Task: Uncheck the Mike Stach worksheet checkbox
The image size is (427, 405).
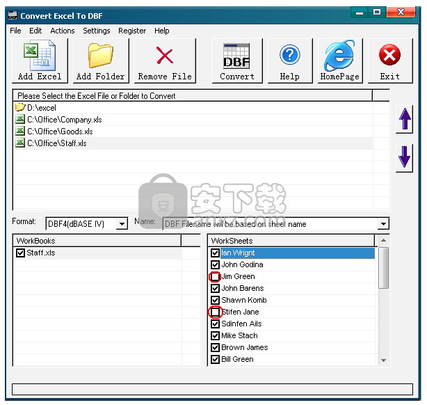Action: [215, 335]
